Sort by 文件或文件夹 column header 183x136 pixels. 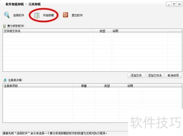[x=48, y=31]
